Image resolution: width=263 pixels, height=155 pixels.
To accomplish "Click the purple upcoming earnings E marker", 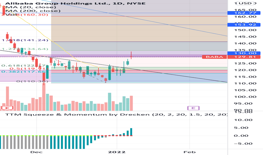I will [x=193, y=108].
